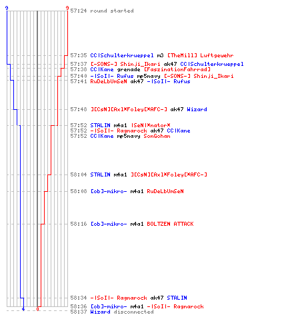Click STALIN killer name at 58:04
The width and height of the screenshot is (300, 333).
[x=100, y=174]
